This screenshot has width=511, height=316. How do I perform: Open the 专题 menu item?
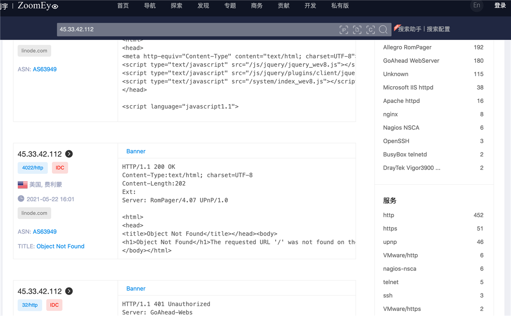(x=230, y=5)
